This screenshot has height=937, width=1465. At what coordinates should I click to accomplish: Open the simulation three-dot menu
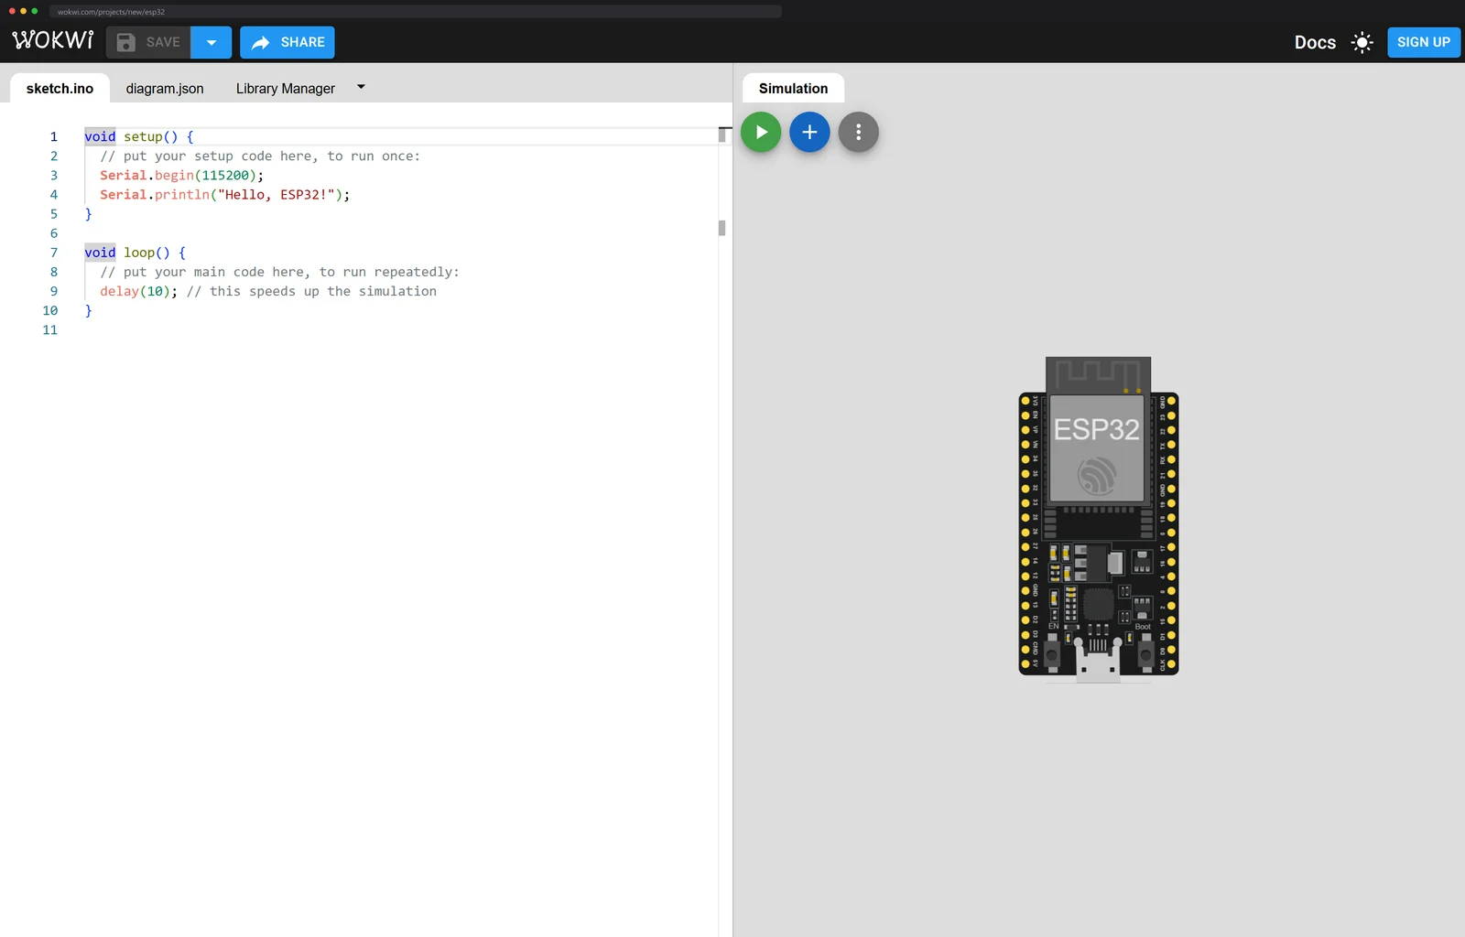pyautogui.click(x=858, y=132)
